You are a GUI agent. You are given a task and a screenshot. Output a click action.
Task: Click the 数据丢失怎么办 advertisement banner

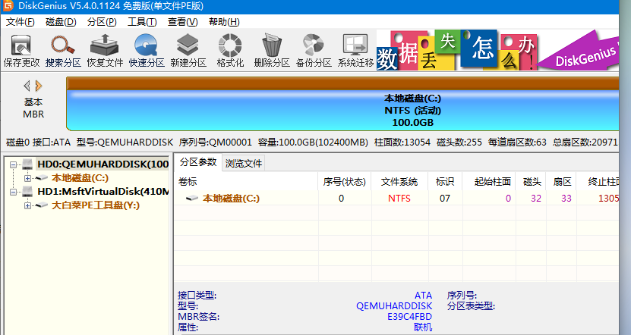(497, 50)
